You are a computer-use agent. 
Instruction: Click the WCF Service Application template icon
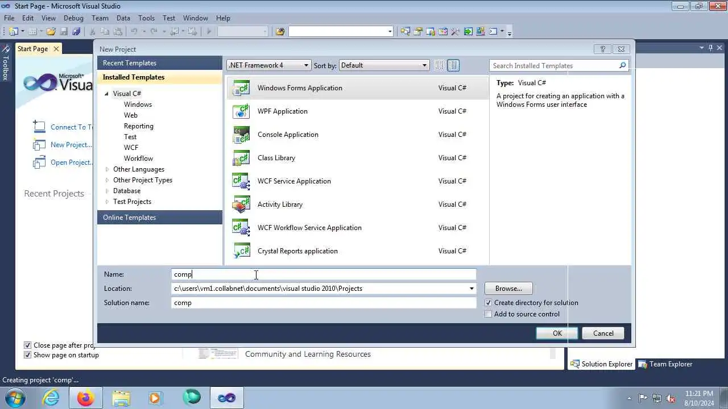(x=241, y=181)
